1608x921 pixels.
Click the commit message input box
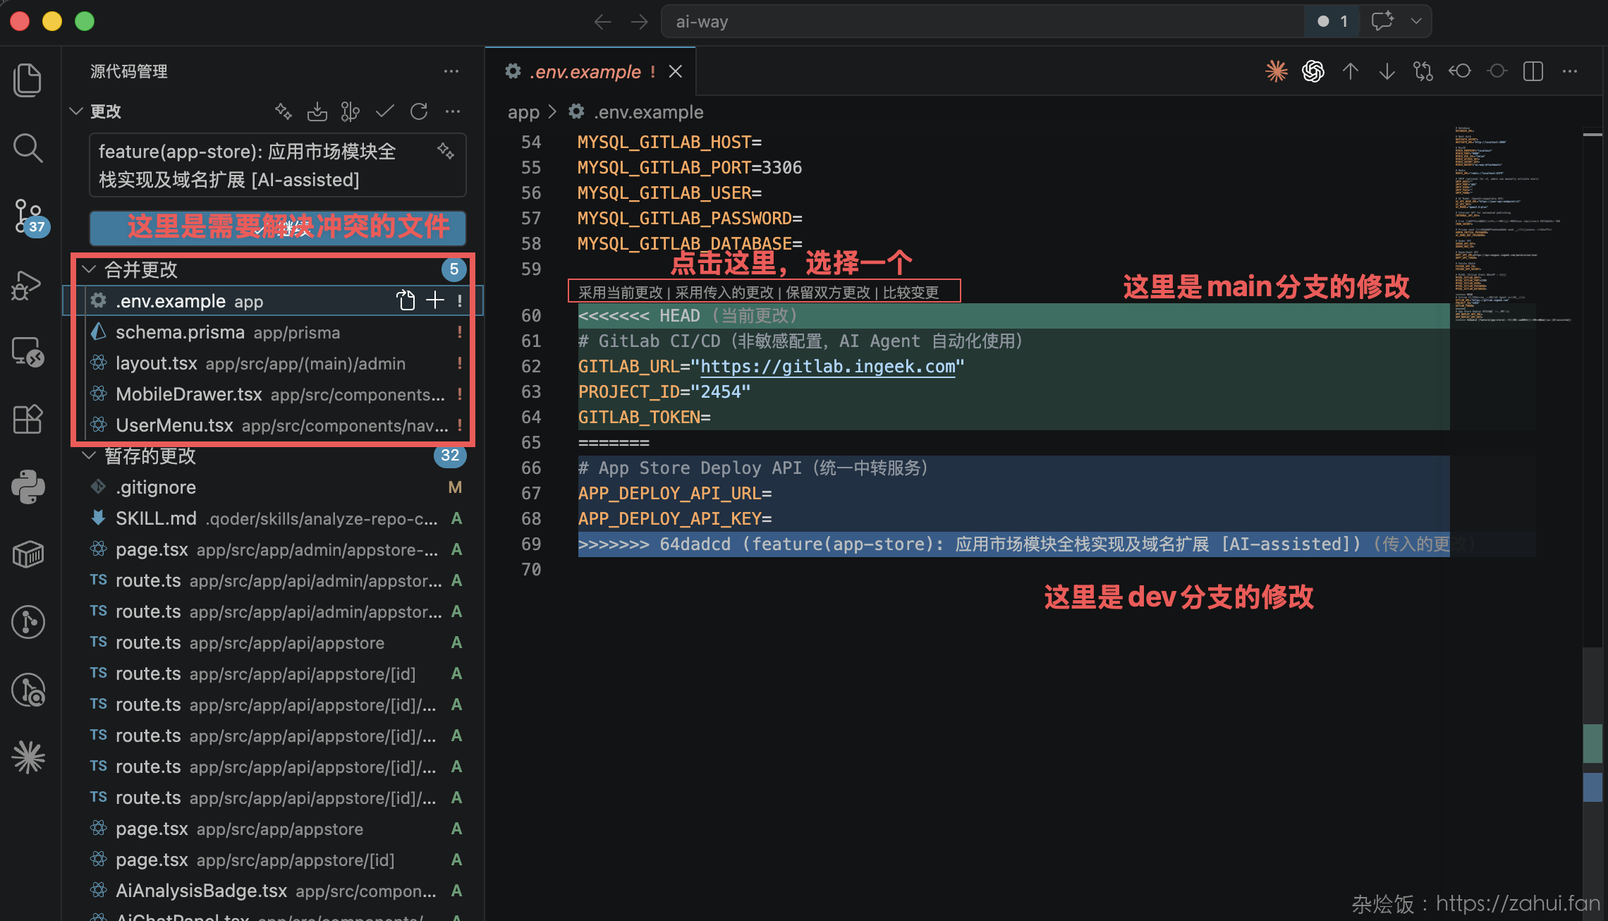278,166
